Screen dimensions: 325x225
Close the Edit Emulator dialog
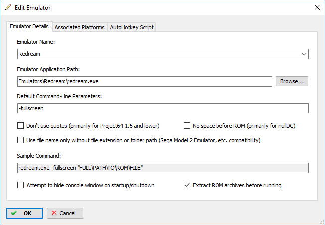coord(317,7)
